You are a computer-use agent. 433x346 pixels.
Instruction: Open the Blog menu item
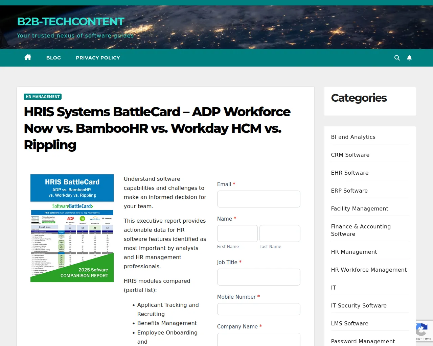[x=53, y=58]
